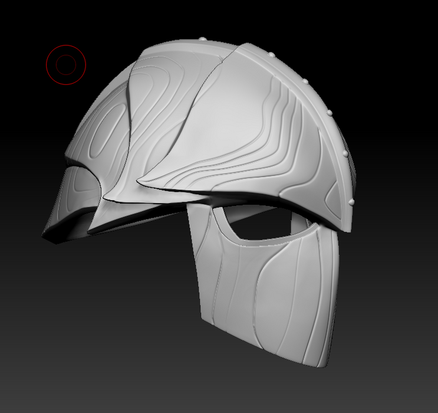The width and height of the screenshot is (438, 413).
Task: Click the pointed front tip of the helmet's left brim
Action: click(x=45, y=234)
